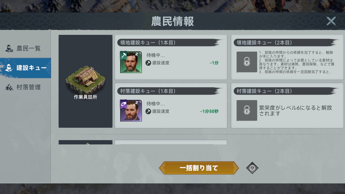This screenshot has width=345, height=194.
Task: Click the 一括割り当て button
Action: [199, 168]
